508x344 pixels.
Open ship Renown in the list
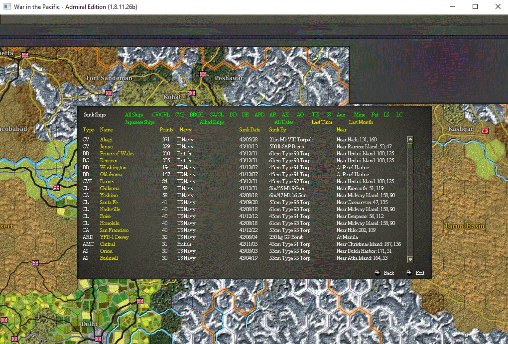[109, 161]
